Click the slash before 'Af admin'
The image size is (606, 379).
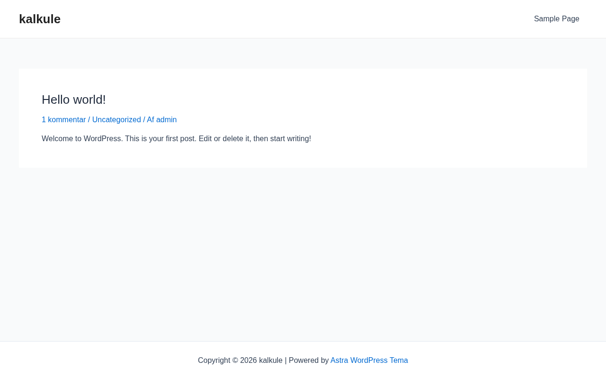point(144,120)
